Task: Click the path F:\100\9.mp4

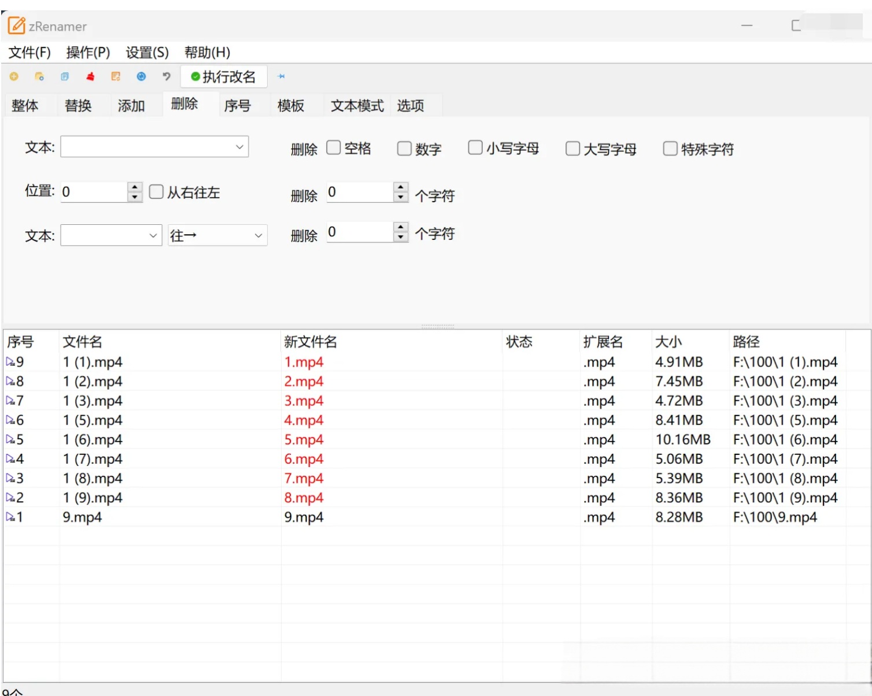Action: [x=775, y=517]
